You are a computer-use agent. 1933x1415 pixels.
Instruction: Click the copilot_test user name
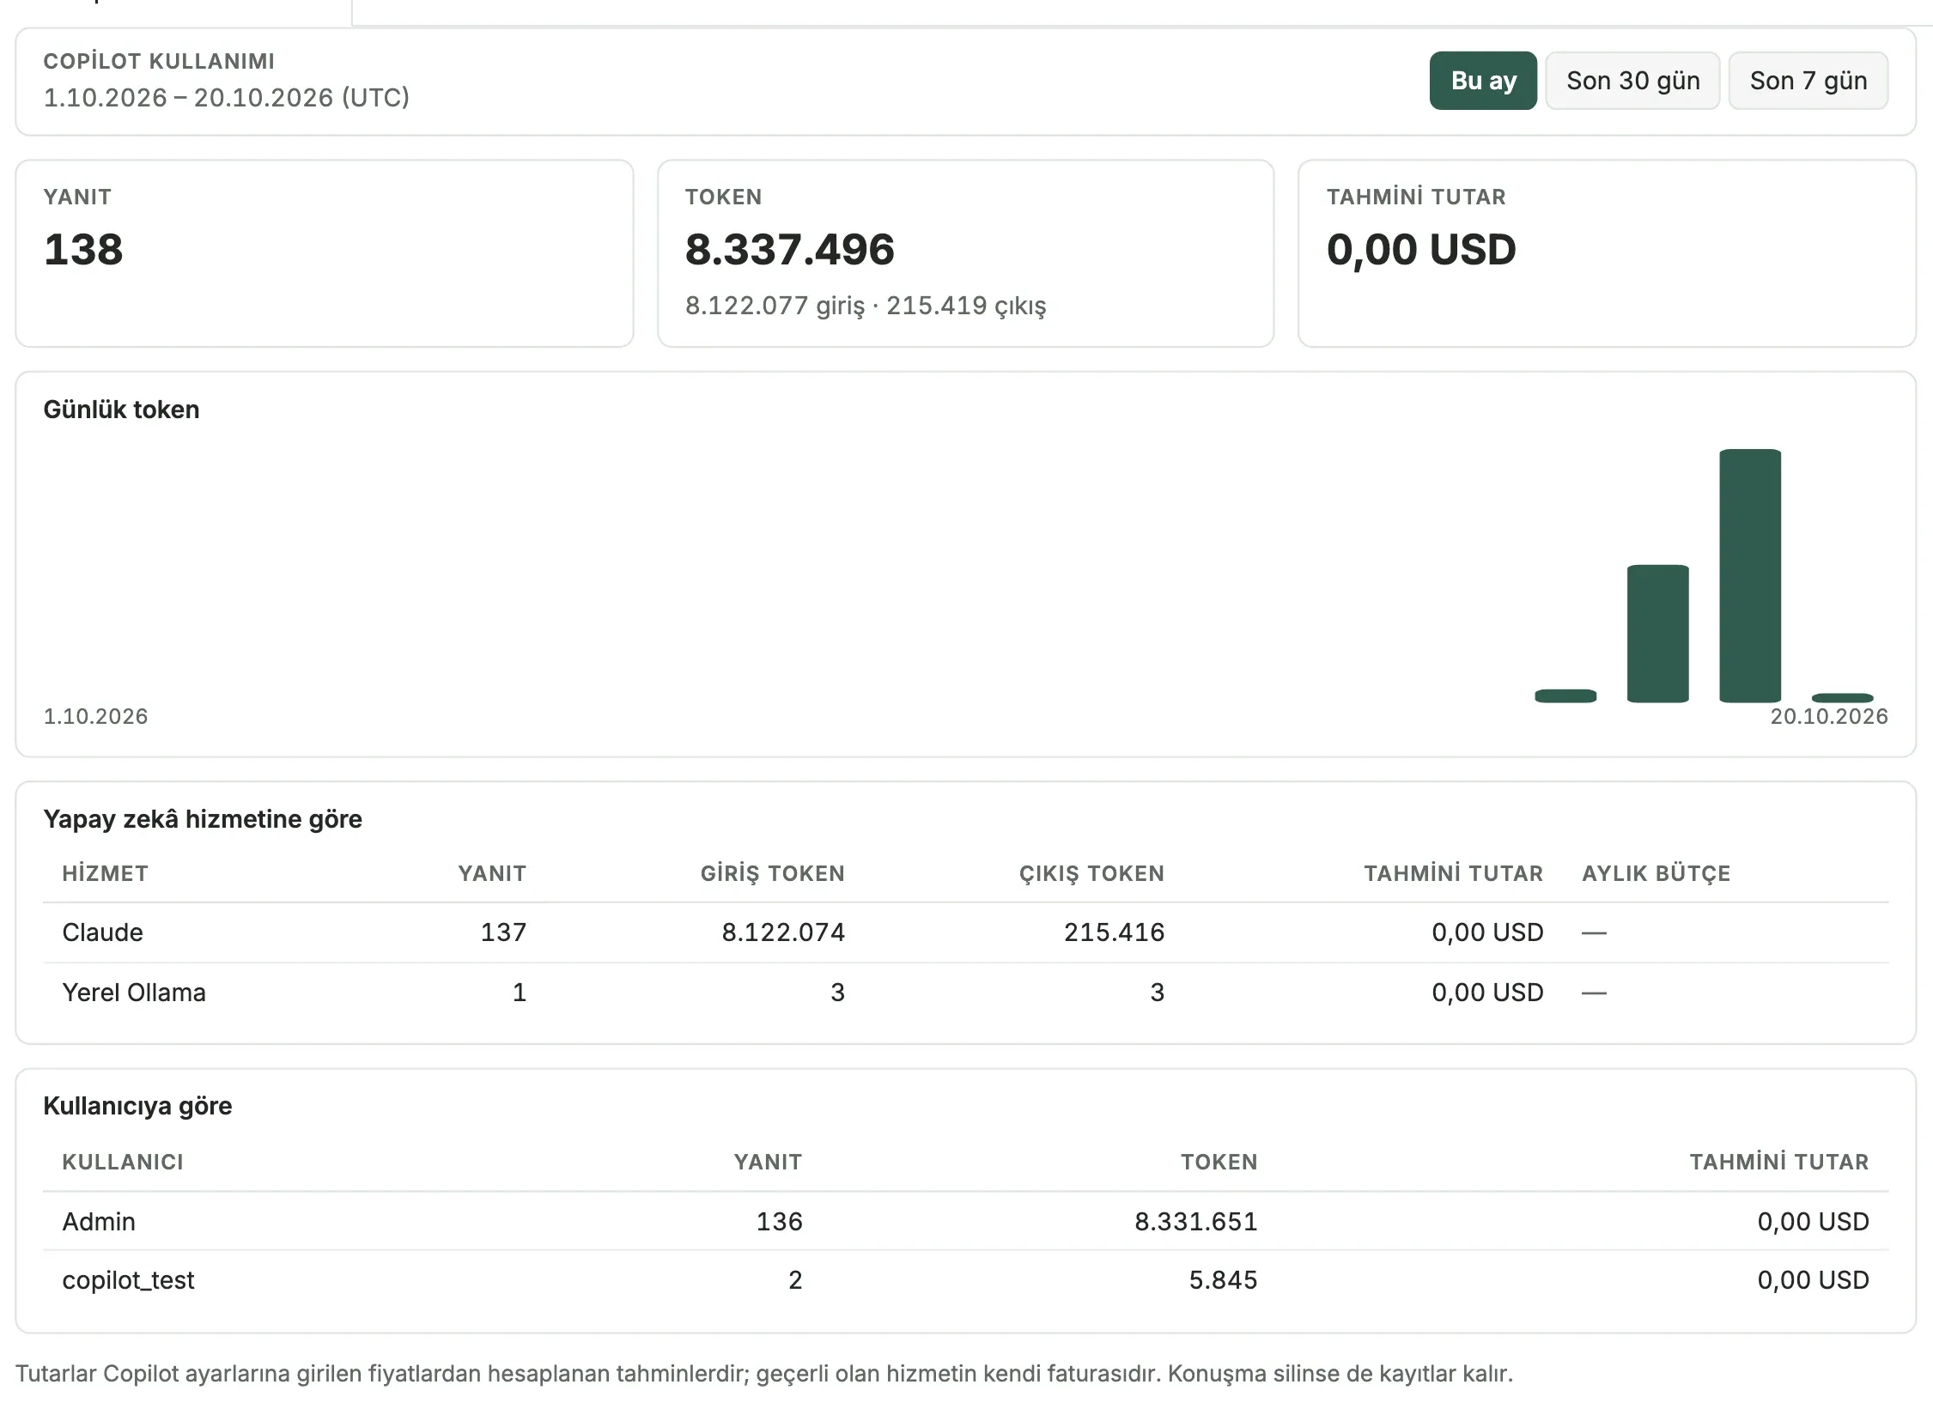[x=129, y=1280]
